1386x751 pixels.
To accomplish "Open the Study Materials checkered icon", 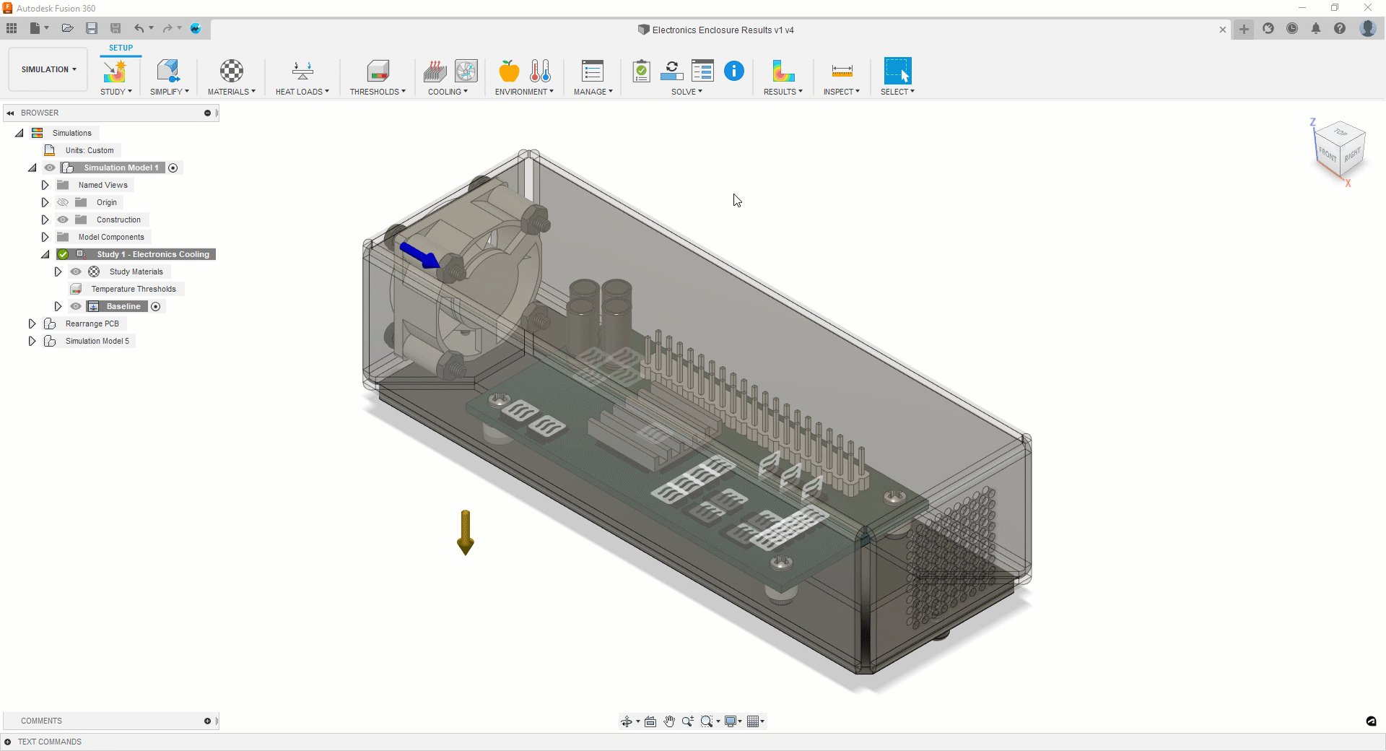I will [x=94, y=272].
